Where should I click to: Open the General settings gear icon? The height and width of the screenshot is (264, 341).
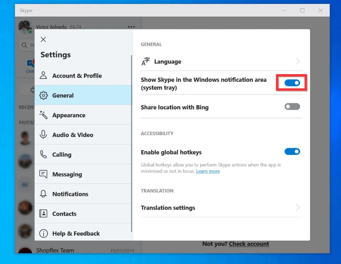coord(43,95)
